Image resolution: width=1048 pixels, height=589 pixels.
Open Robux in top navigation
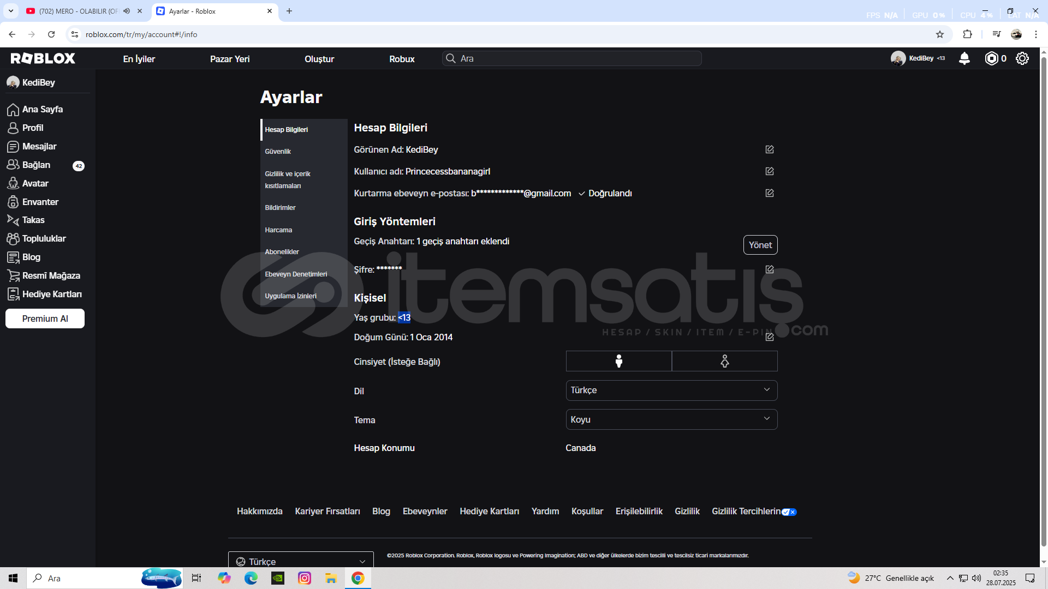click(x=402, y=59)
